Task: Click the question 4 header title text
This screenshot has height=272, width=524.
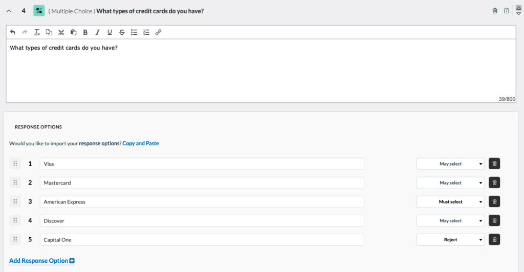Action: click(x=150, y=11)
